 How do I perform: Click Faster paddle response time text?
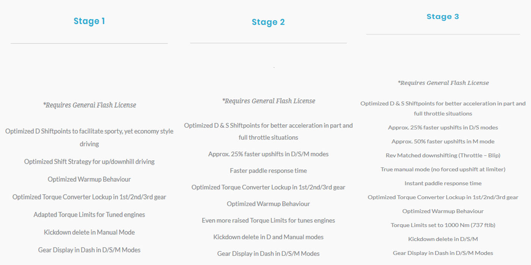[269, 171]
